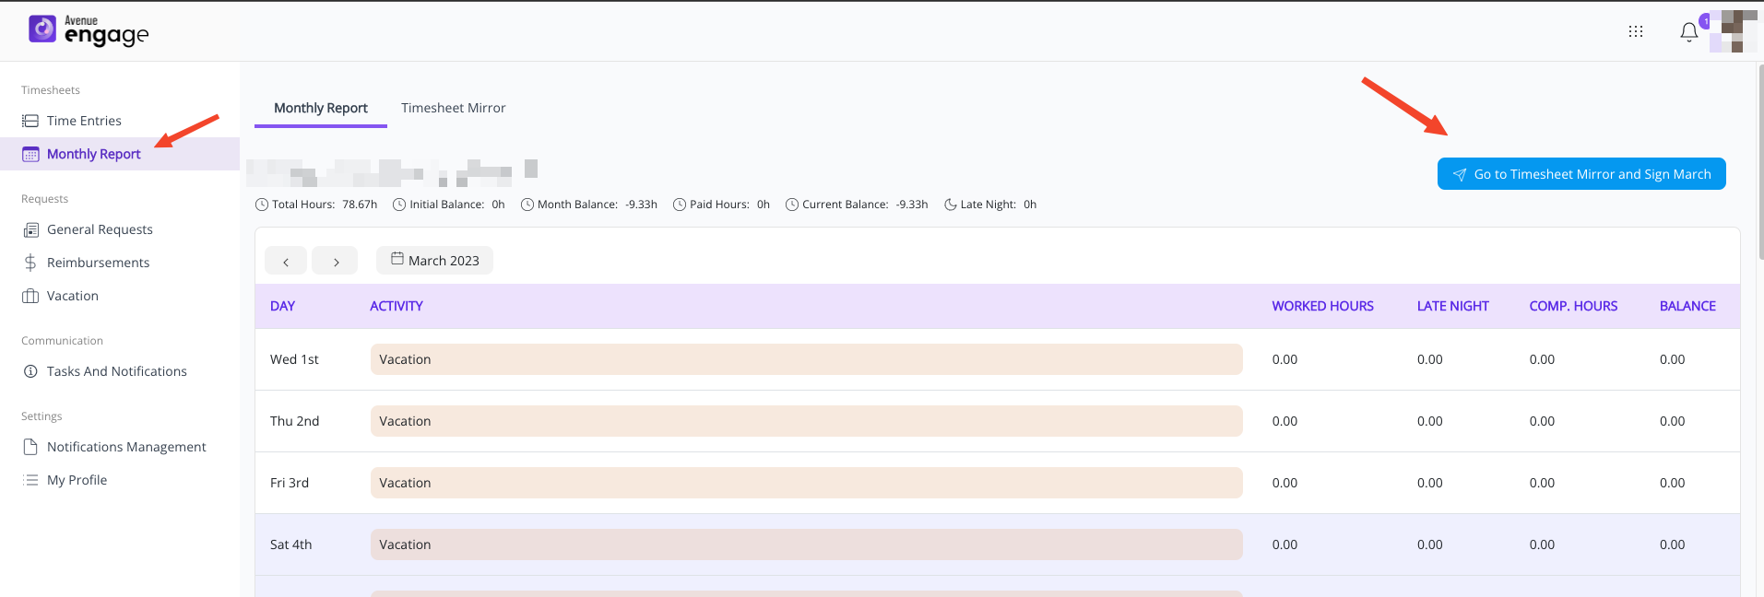Viewport: 1764px width, 597px height.
Task: Click Month Balance value -9.33h
Action: click(x=641, y=205)
